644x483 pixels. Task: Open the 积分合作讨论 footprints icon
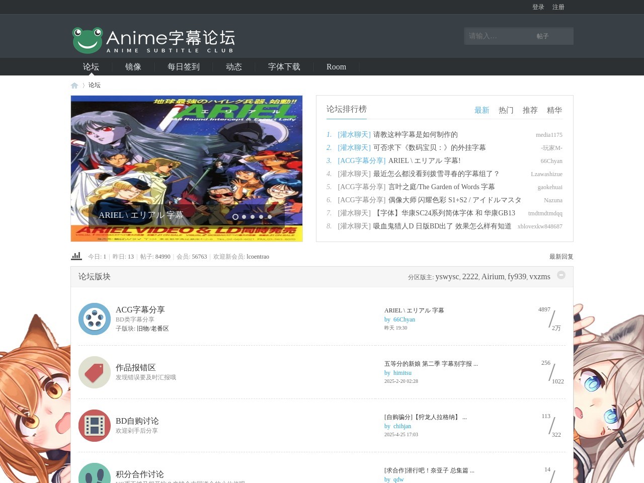pyautogui.click(x=95, y=473)
